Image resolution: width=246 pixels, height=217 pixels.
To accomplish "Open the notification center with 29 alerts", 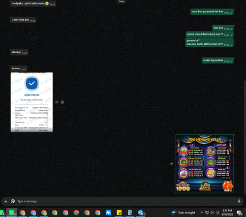I will pyautogui.click(x=240, y=213).
